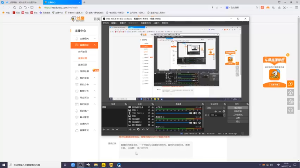Open settings gear for first mixer track

click(199, 113)
